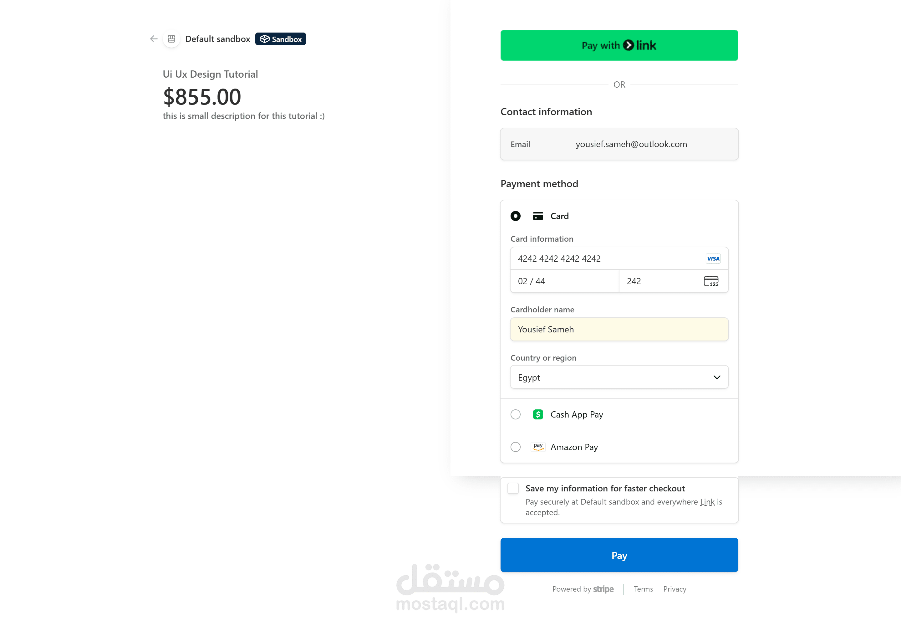Click the chevron on Egypt selector
901x626 pixels.
(717, 377)
